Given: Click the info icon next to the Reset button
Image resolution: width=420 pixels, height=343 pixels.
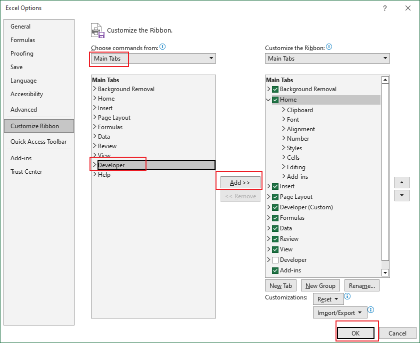Looking at the screenshot, I should [347, 296].
